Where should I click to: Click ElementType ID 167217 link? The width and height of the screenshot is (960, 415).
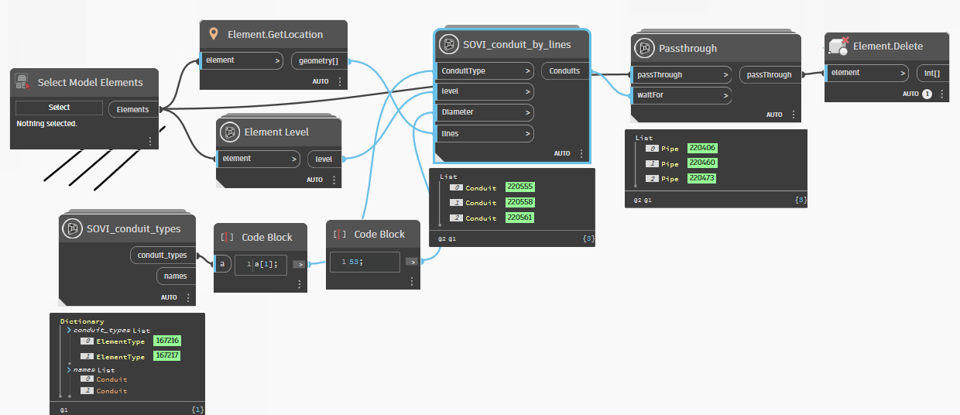[x=167, y=356]
